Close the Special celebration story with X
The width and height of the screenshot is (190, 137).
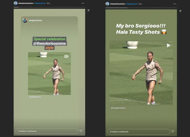pos(89,10)
